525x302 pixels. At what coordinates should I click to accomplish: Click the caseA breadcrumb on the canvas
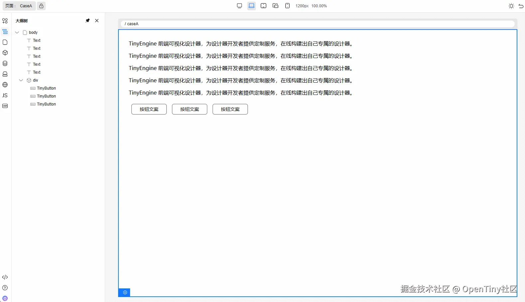[132, 24]
